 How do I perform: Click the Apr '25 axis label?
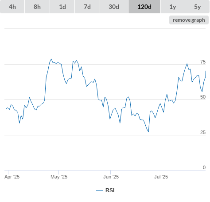(x=12, y=177)
